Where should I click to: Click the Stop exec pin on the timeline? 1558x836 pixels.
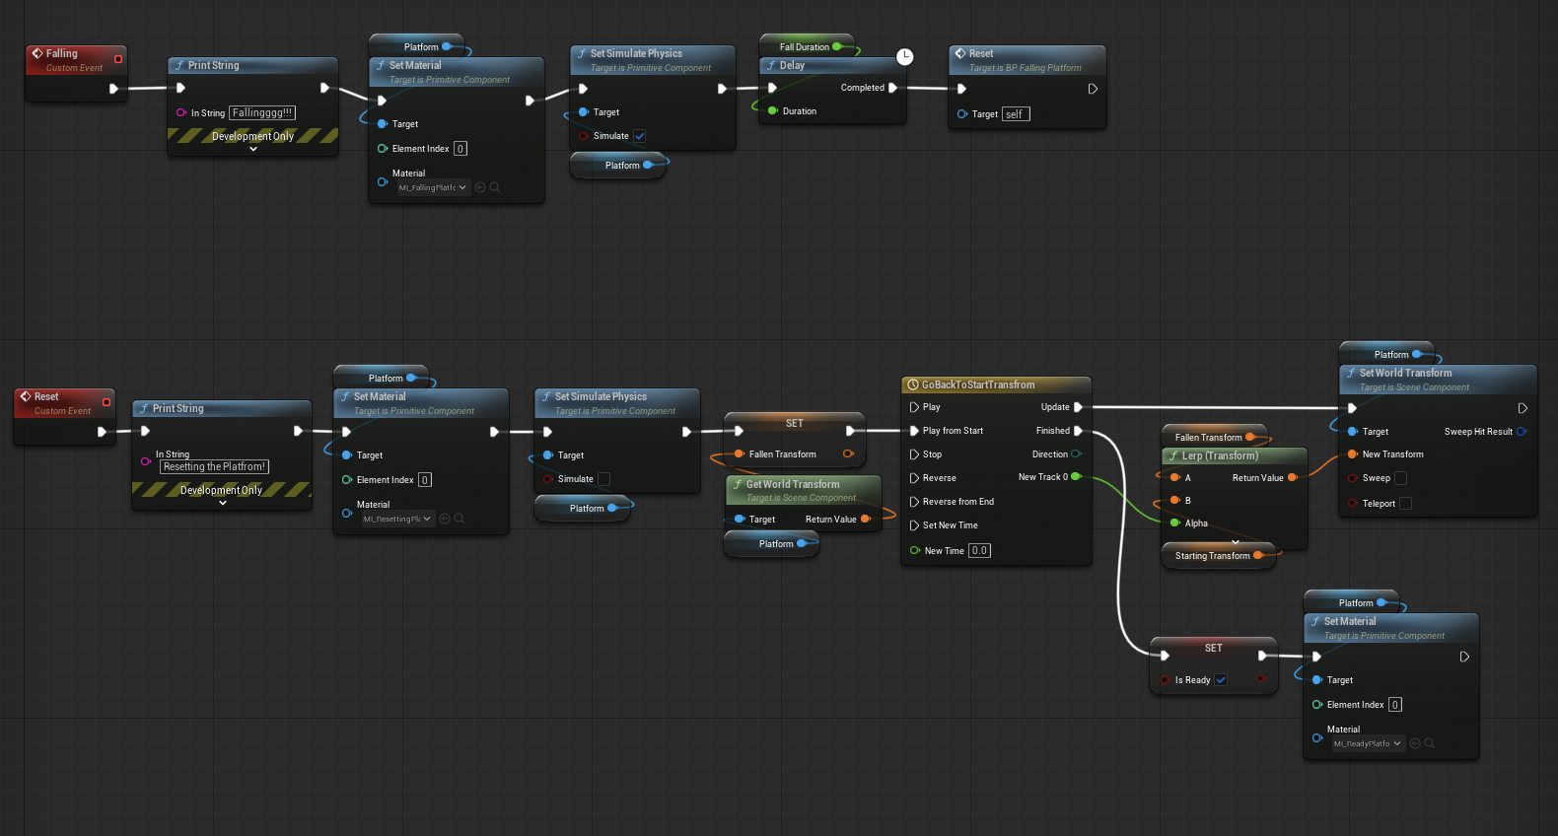[914, 454]
